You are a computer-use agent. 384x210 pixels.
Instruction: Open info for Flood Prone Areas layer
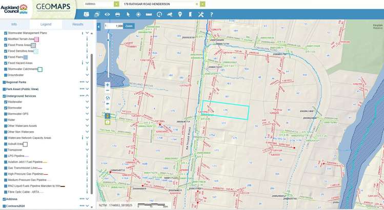pyautogui.click(x=87, y=45)
